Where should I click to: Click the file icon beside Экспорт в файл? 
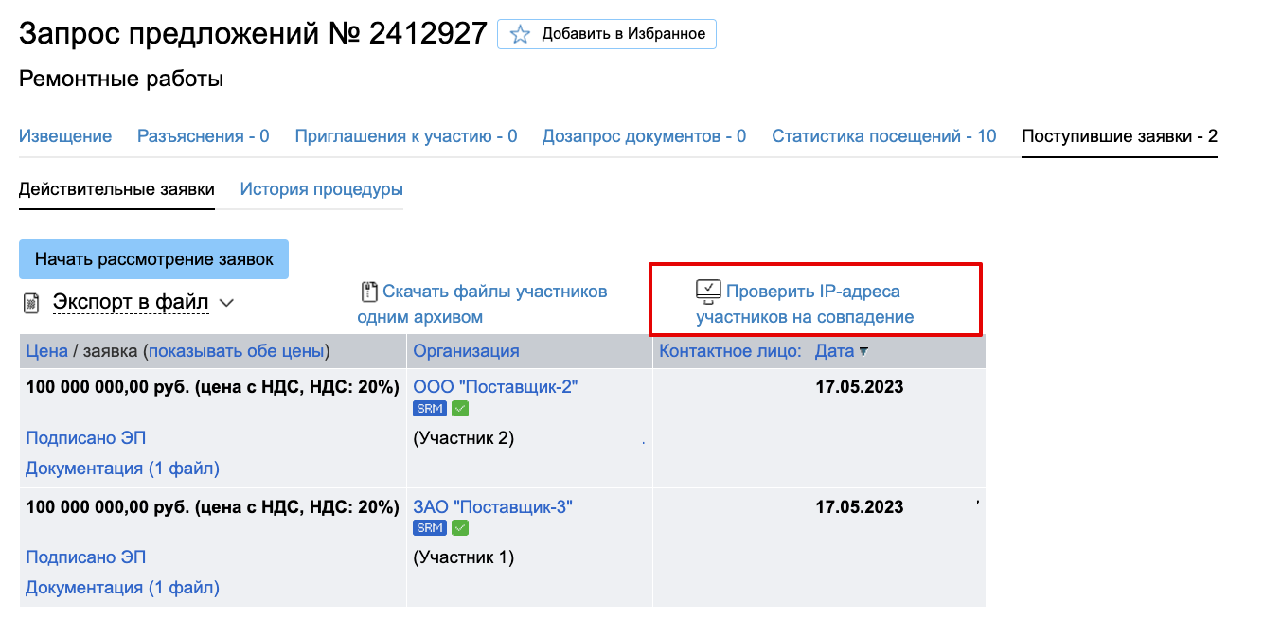tap(32, 304)
